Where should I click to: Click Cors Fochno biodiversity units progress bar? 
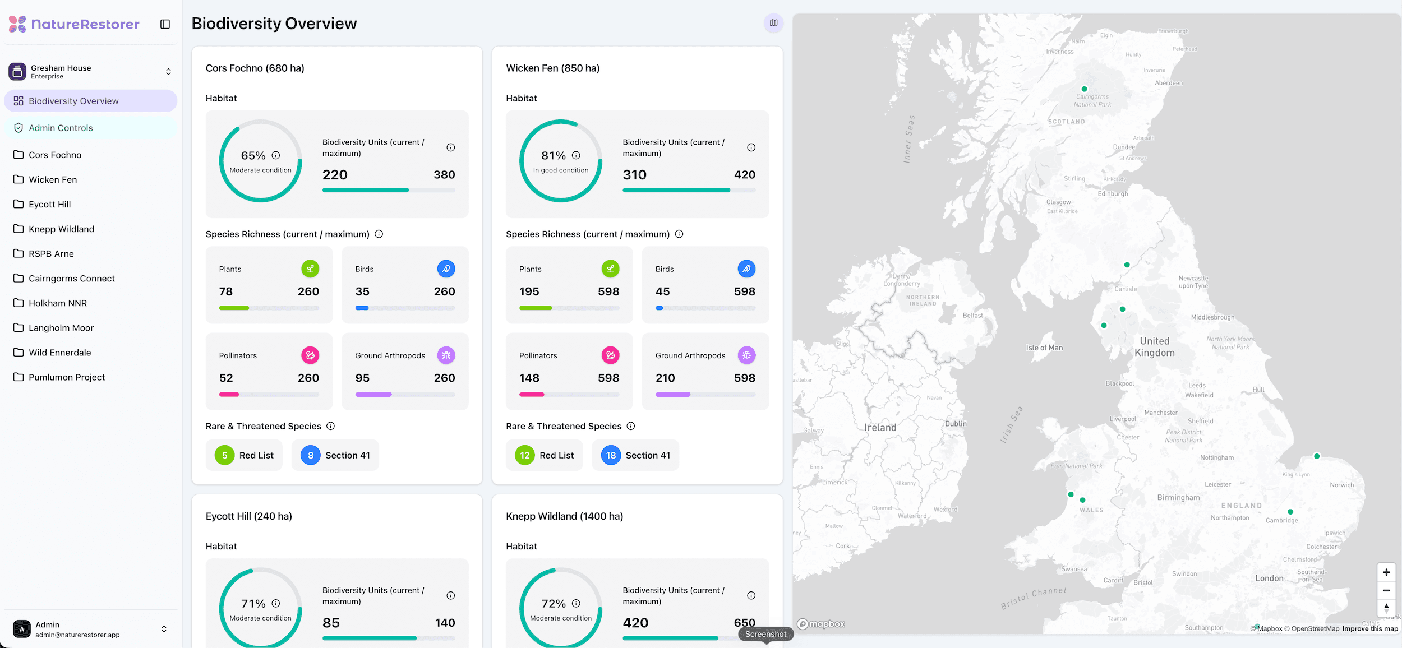[x=389, y=190]
